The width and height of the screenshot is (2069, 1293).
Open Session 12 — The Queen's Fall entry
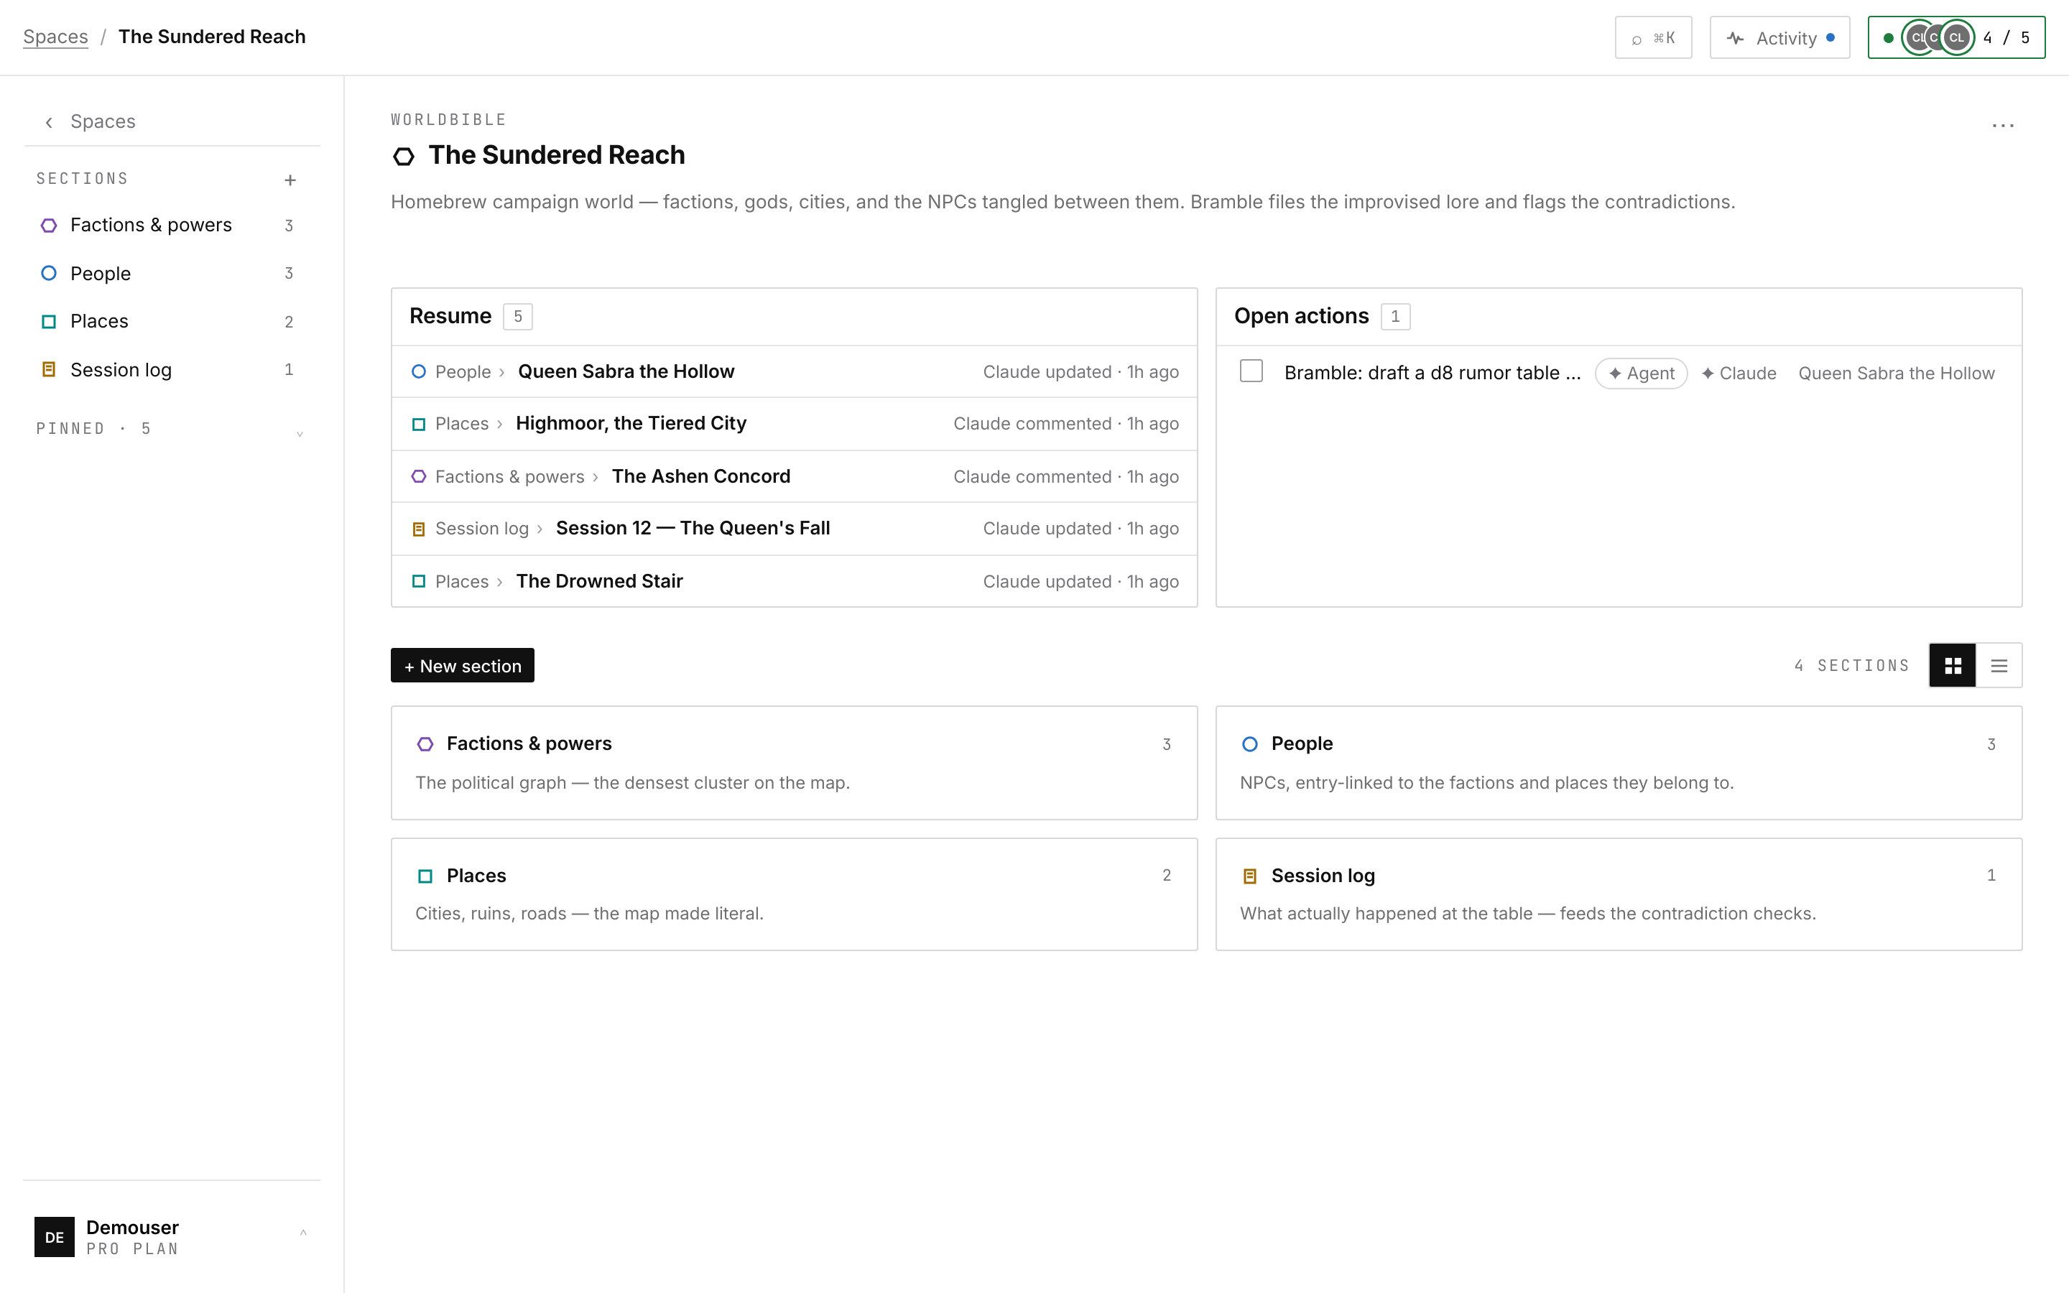(x=793, y=529)
